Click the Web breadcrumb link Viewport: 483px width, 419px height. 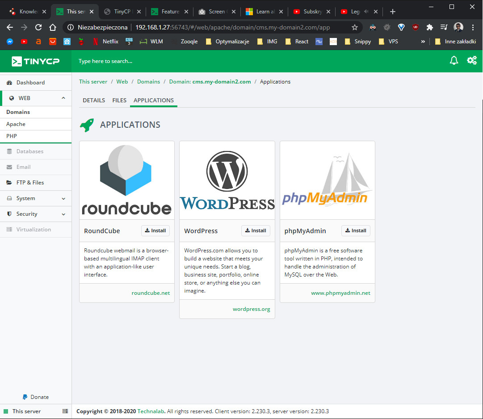click(122, 82)
